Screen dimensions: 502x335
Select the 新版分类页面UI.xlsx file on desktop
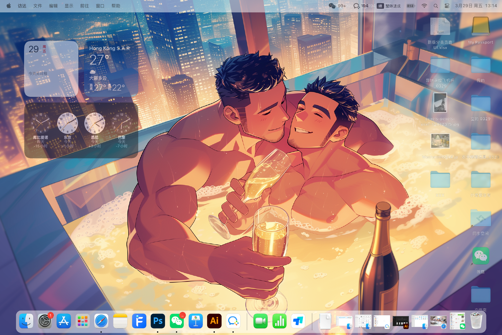(440, 33)
